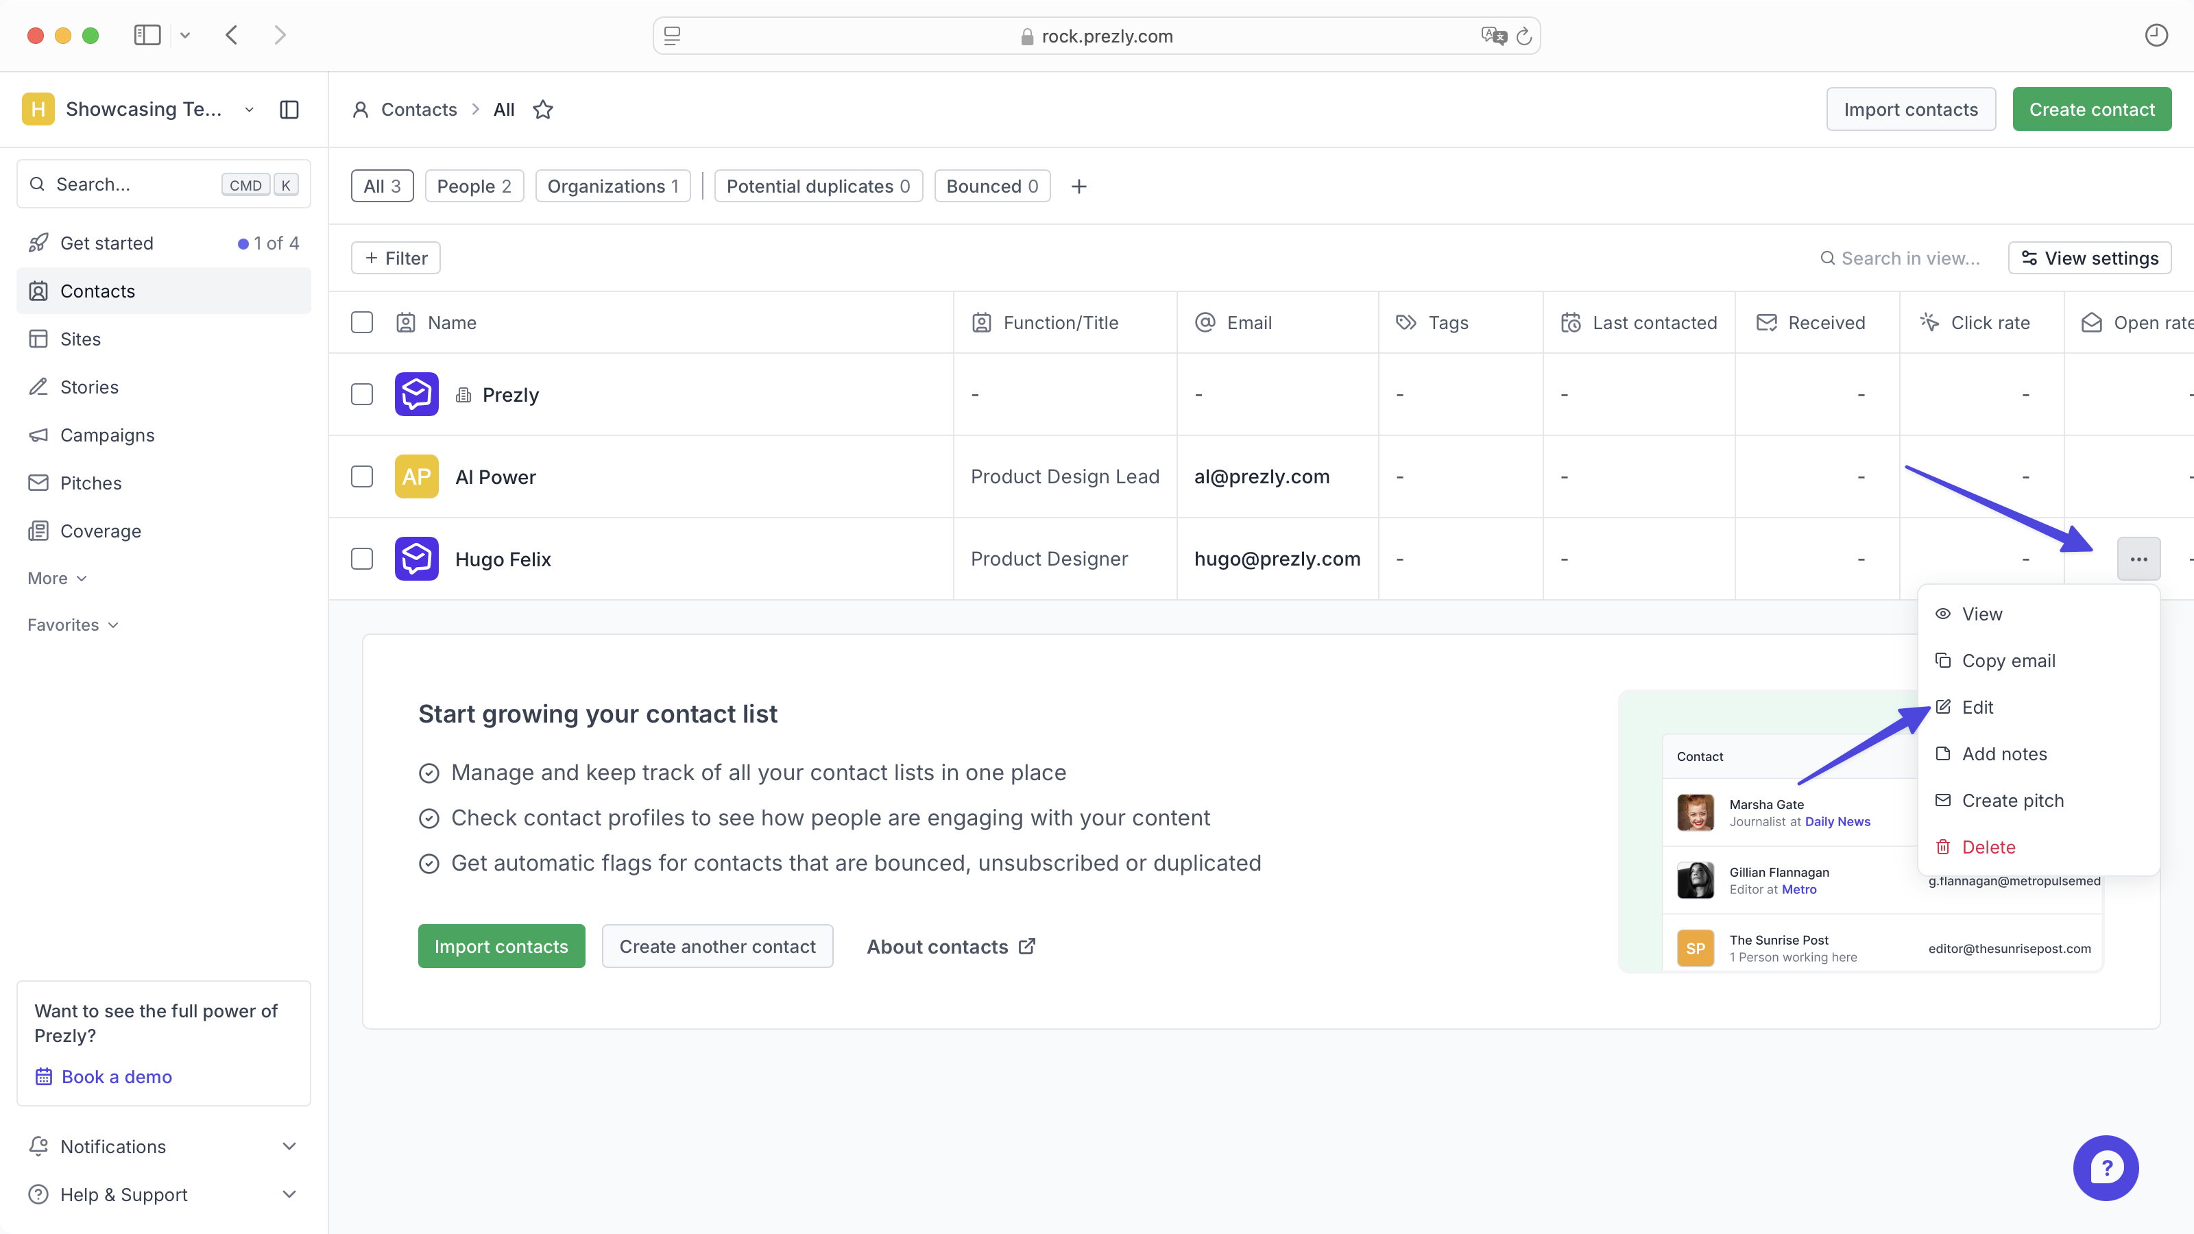The width and height of the screenshot is (2194, 1234).
Task: Focus the Search in view field
Action: (1909, 258)
